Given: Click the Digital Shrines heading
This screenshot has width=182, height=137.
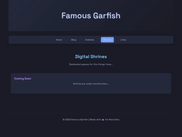Looking at the screenshot, I should (91, 56).
